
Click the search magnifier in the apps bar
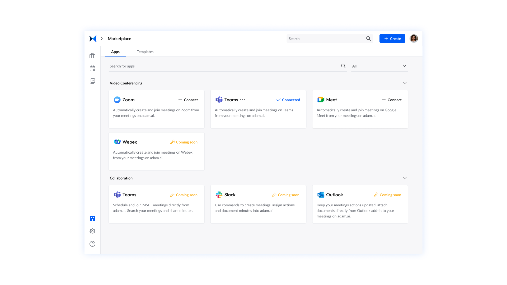point(343,66)
